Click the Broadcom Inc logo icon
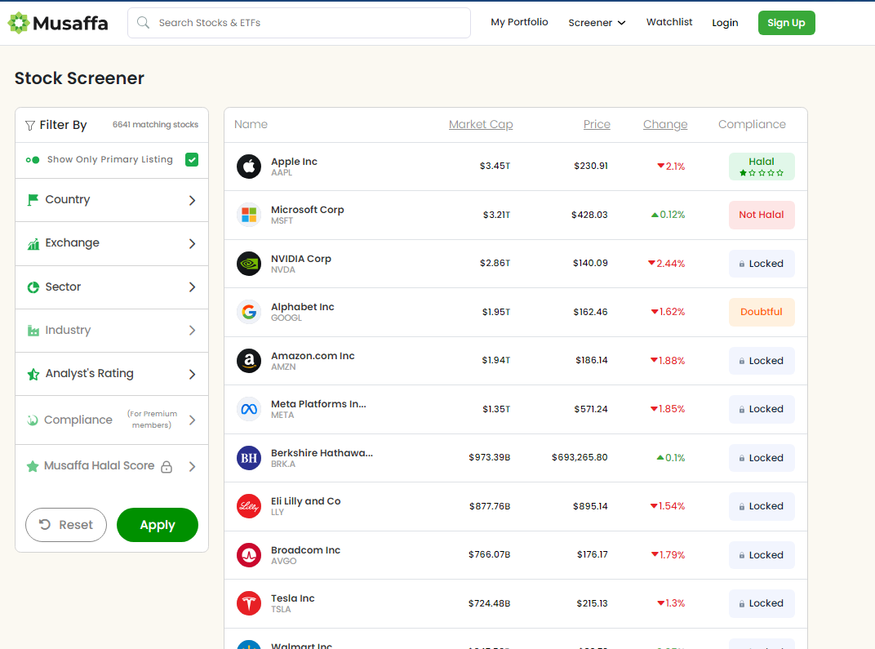The height and width of the screenshot is (649, 875). click(x=249, y=554)
